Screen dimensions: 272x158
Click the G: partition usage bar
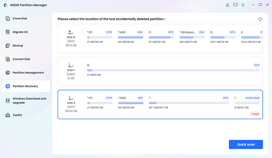click(173, 70)
